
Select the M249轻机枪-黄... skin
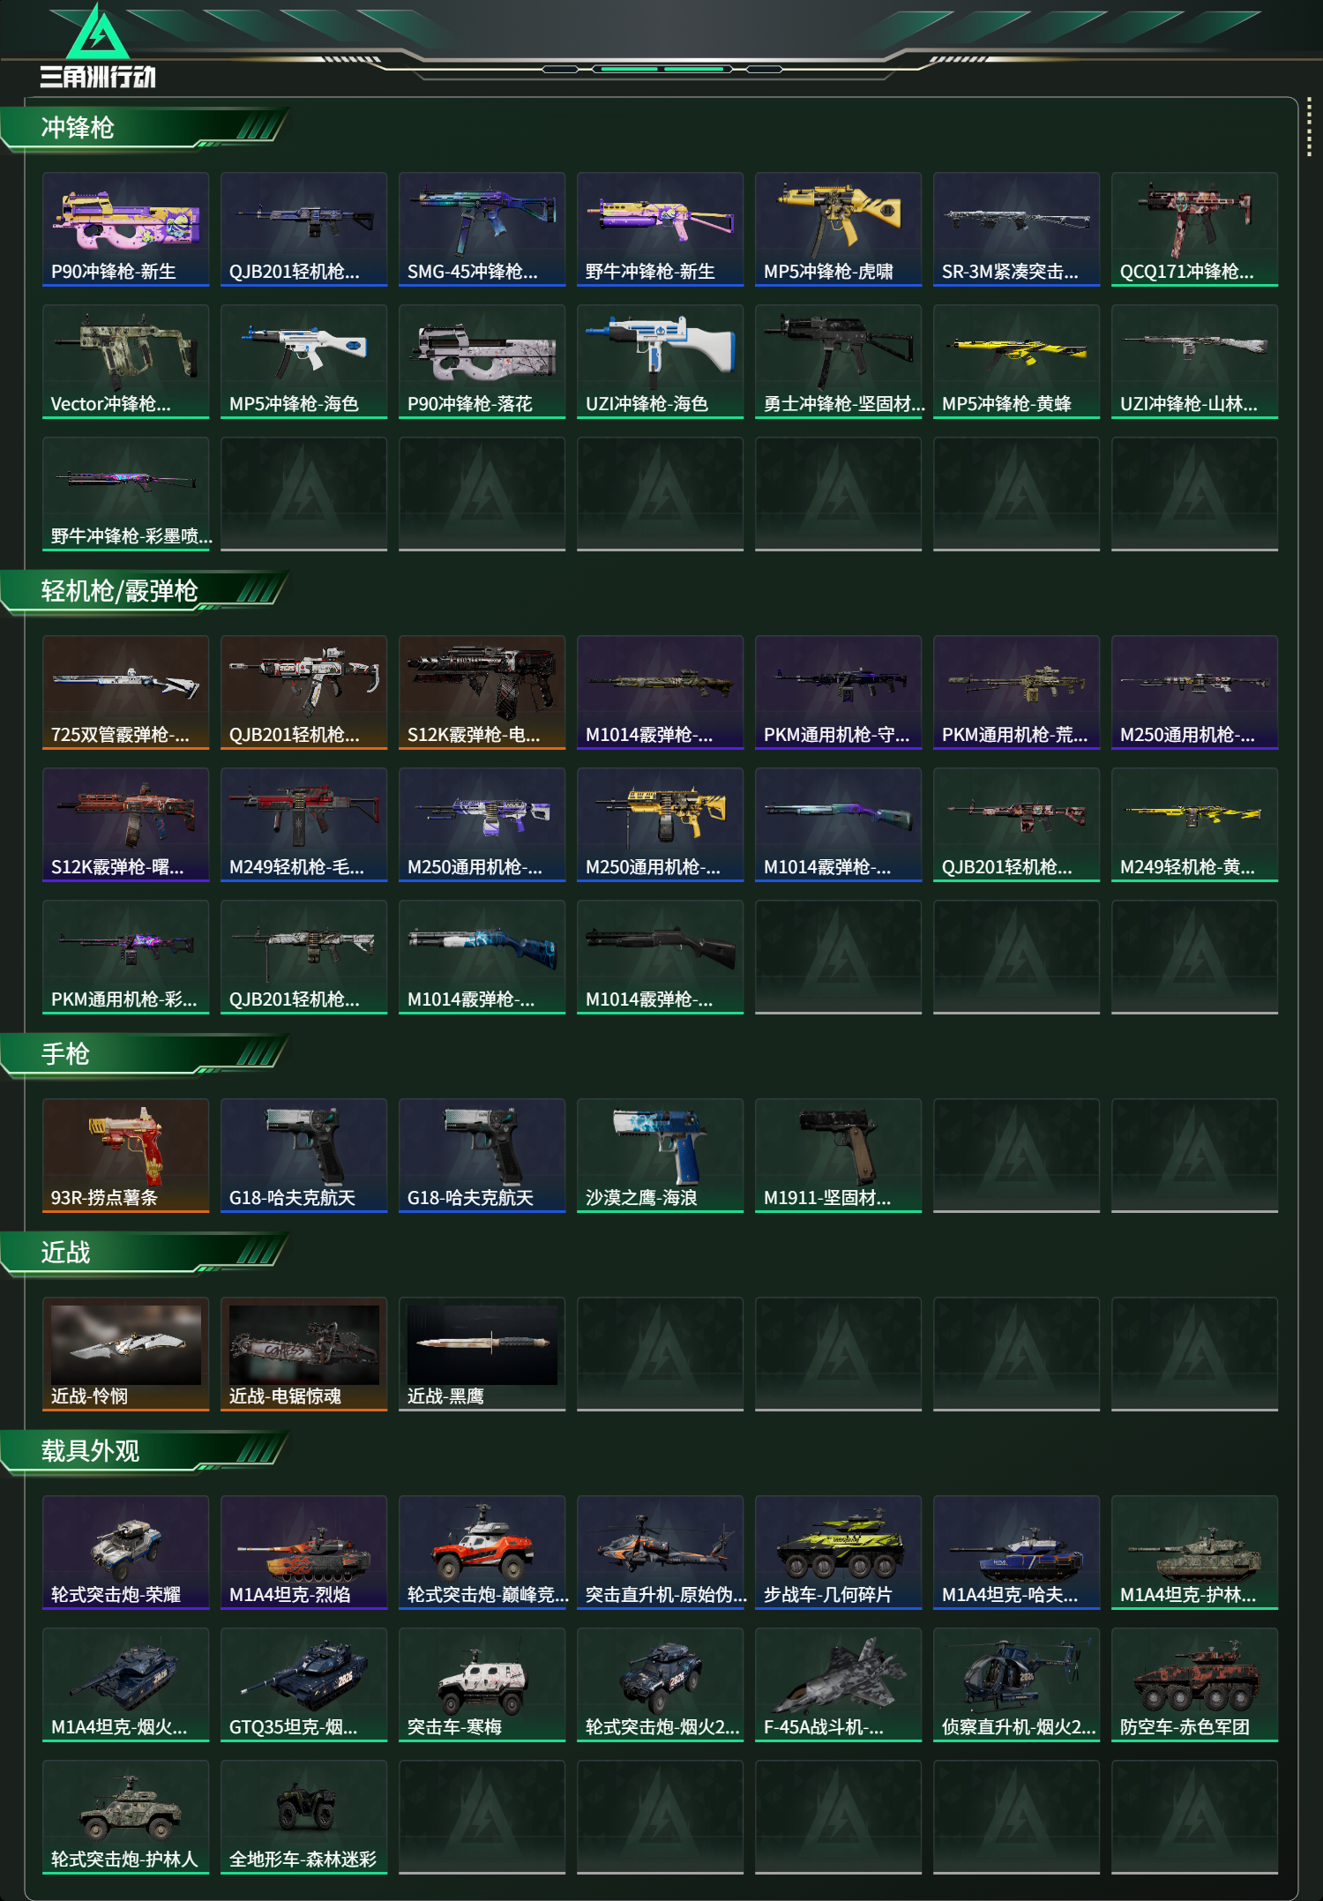click(x=1195, y=825)
